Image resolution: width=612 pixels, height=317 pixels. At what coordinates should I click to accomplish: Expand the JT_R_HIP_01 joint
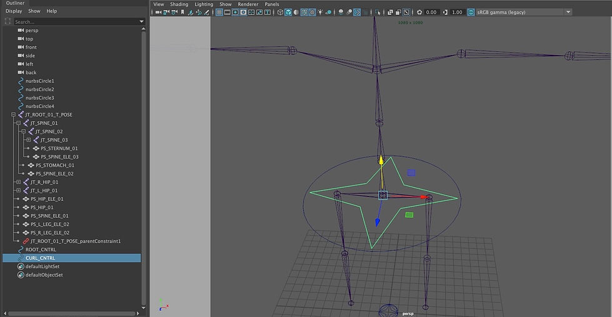pos(18,182)
